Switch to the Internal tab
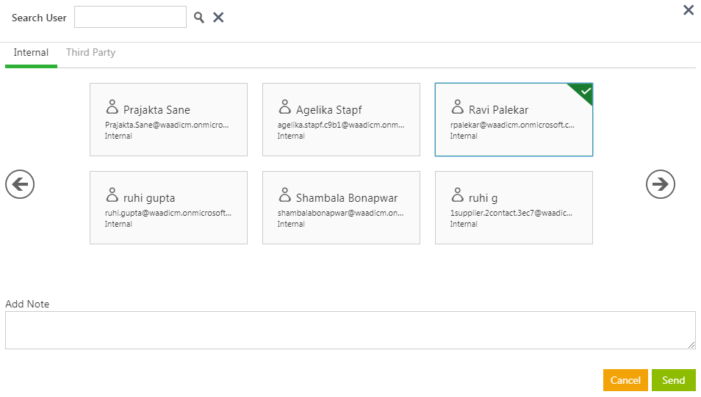This screenshot has width=701, height=397. (x=31, y=52)
